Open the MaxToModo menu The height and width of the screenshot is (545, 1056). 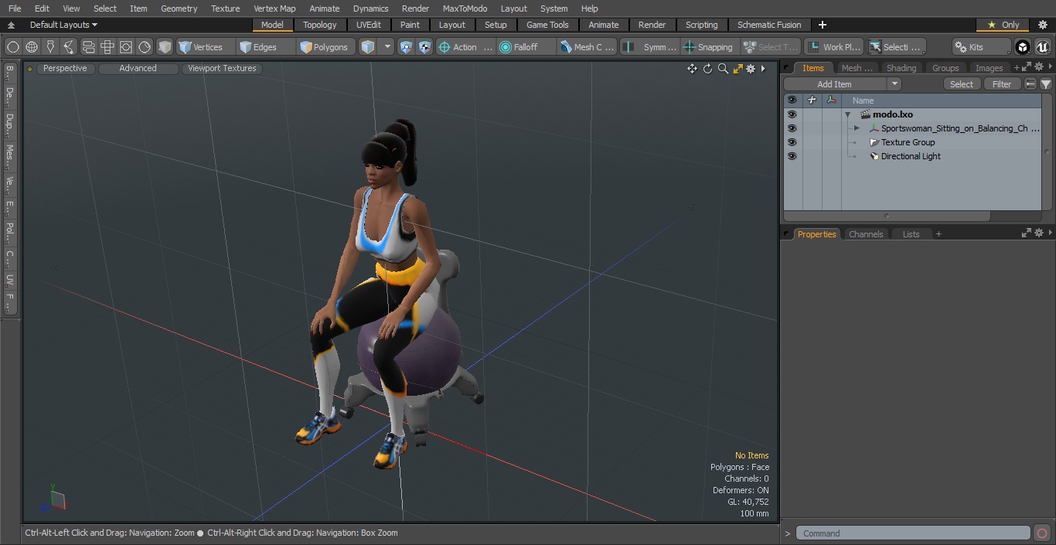click(465, 9)
